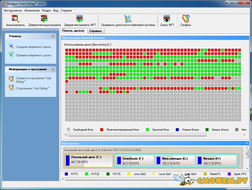Select Мультимедиа (G:) partition

pos(175,161)
